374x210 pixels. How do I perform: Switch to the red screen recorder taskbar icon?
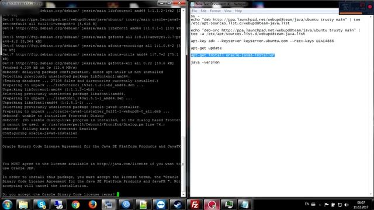click(212, 205)
